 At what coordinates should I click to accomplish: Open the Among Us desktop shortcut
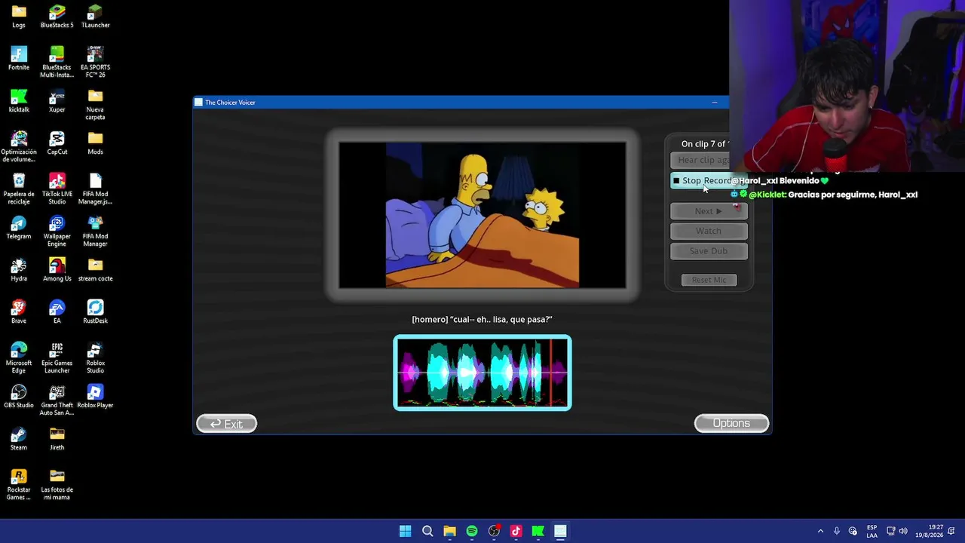coord(57,270)
